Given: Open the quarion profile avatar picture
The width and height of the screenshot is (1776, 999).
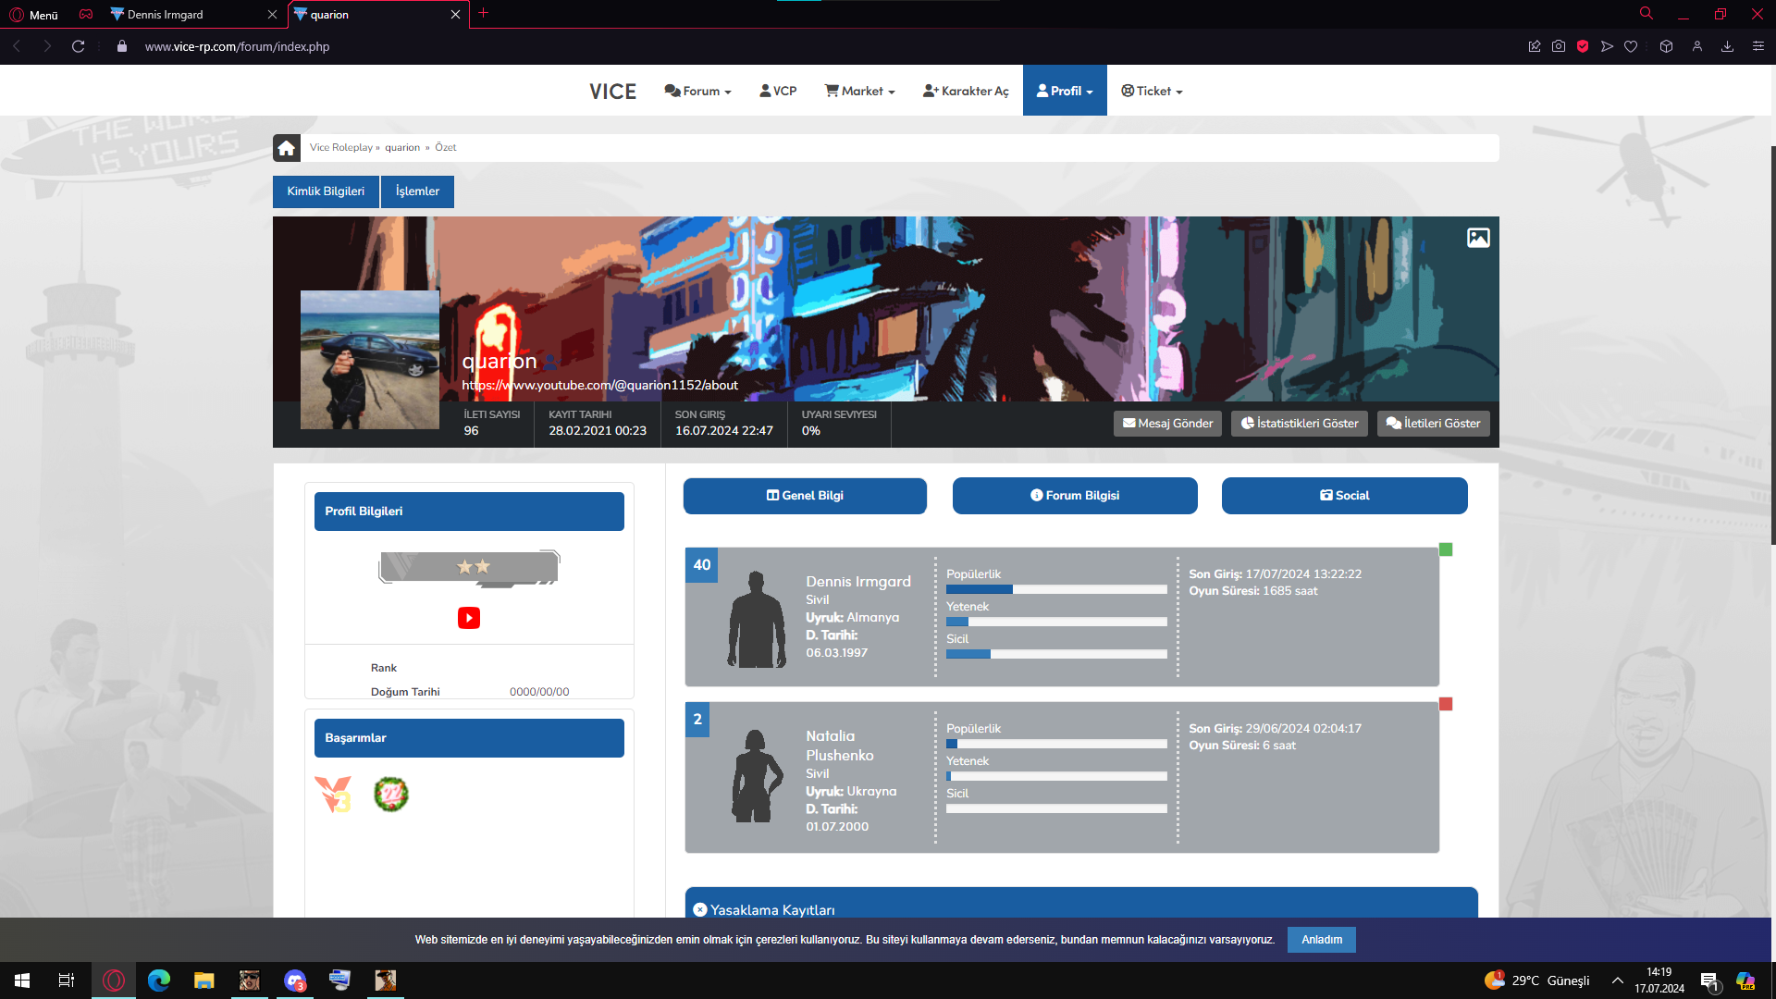Looking at the screenshot, I should click(x=370, y=360).
